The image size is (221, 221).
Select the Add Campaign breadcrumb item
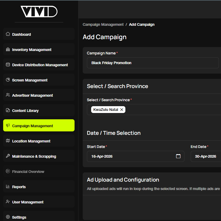(x=142, y=24)
